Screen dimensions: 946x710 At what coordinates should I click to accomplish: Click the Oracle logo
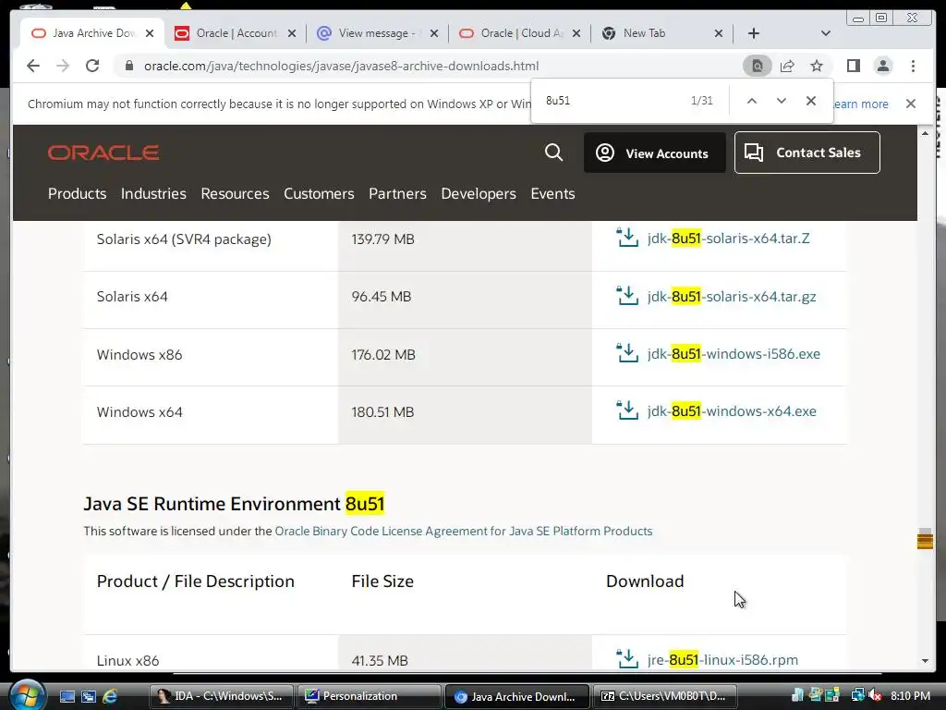pos(103,153)
